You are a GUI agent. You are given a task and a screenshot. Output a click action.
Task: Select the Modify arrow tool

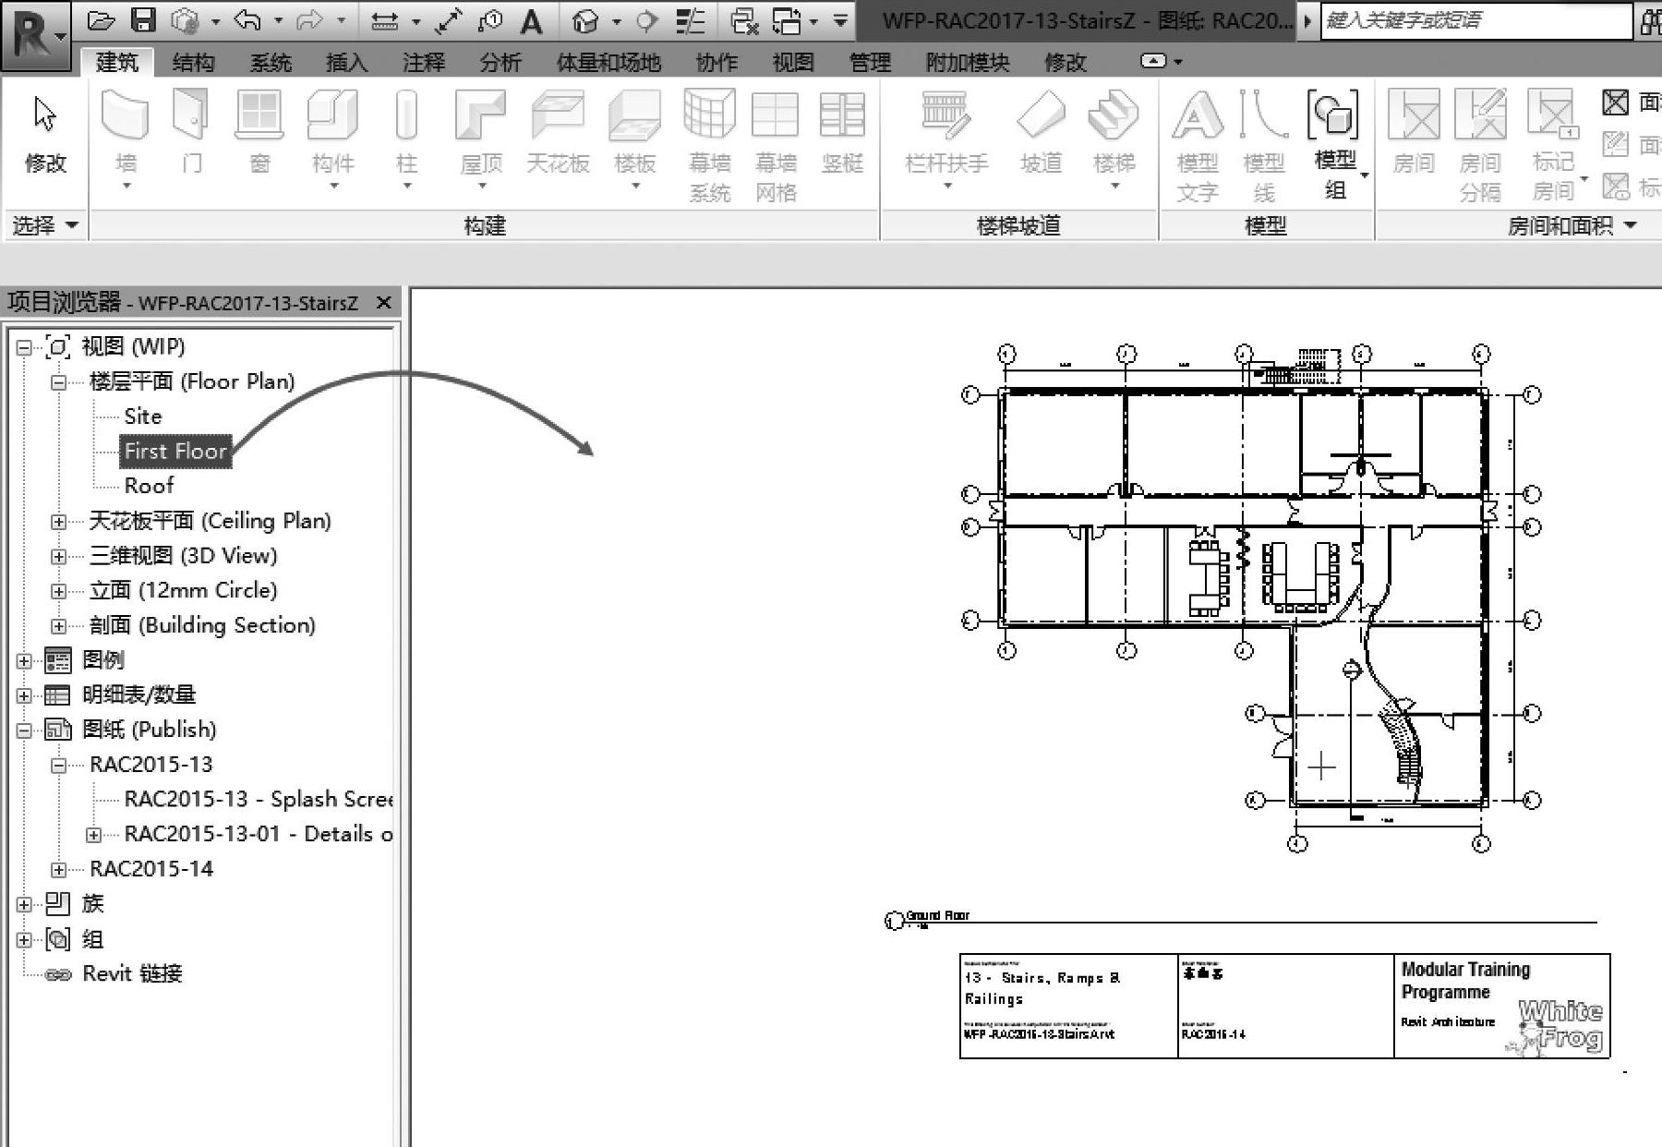point(45,134)
